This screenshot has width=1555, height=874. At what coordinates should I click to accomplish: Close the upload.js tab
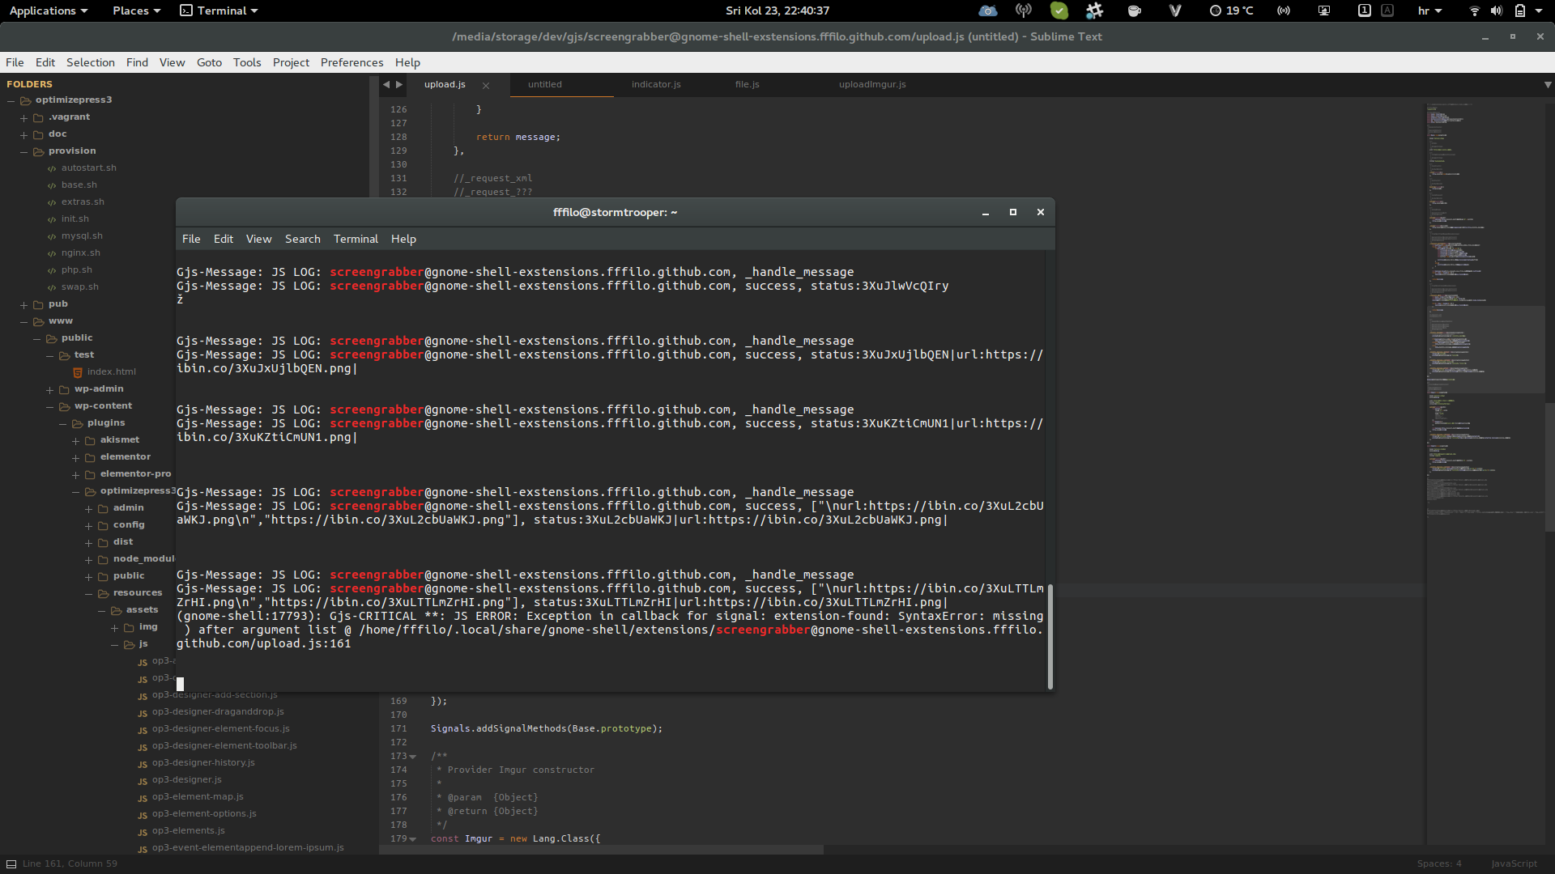[x=486, y=85]
